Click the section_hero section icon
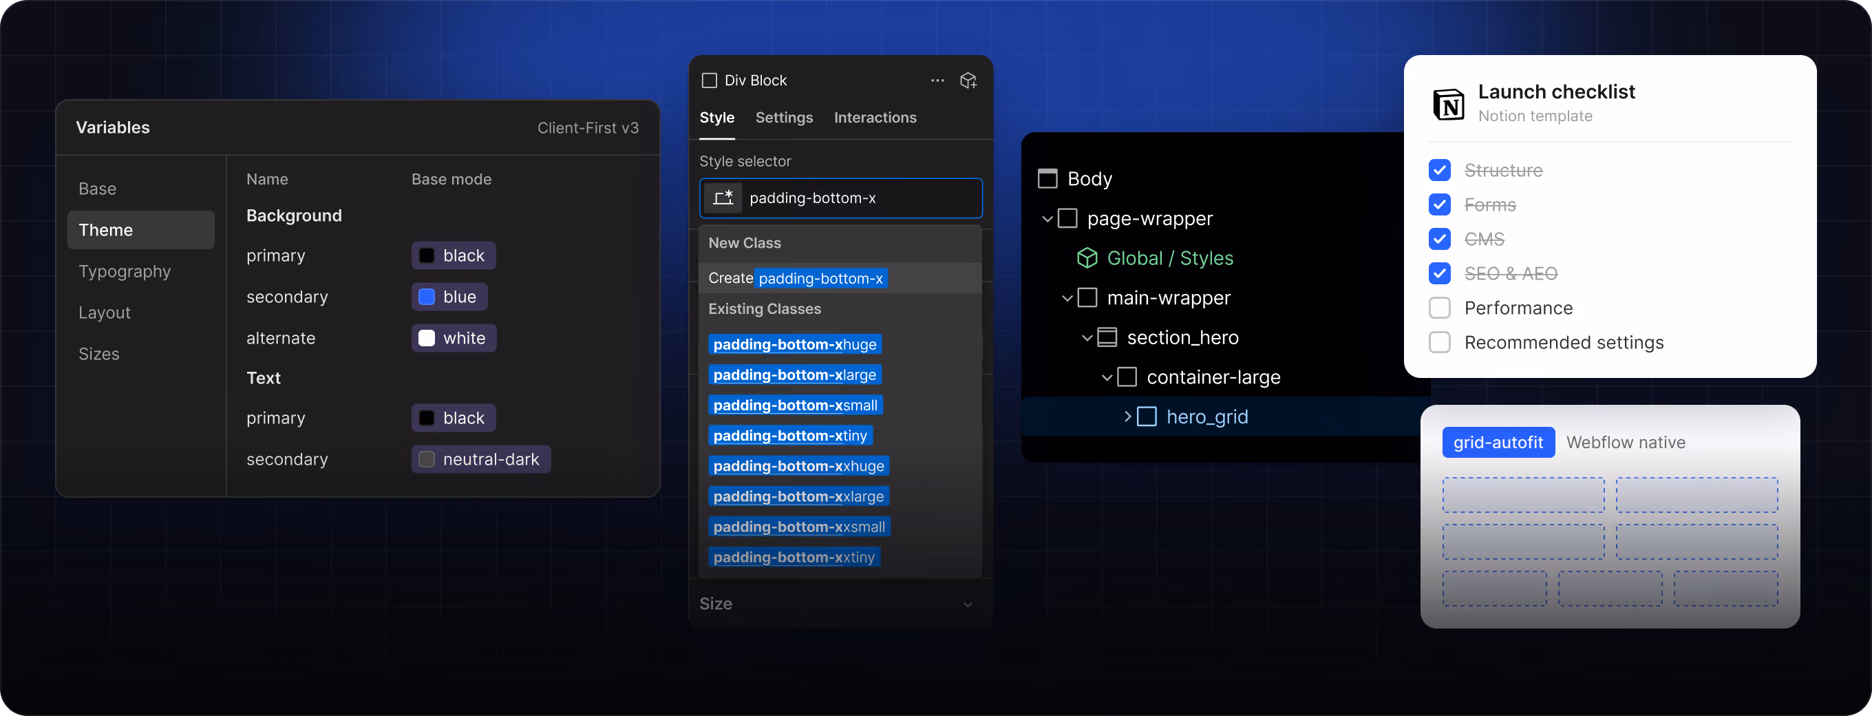The image size is (1872, 716). pyautogui.click(x=1106, y=337)
